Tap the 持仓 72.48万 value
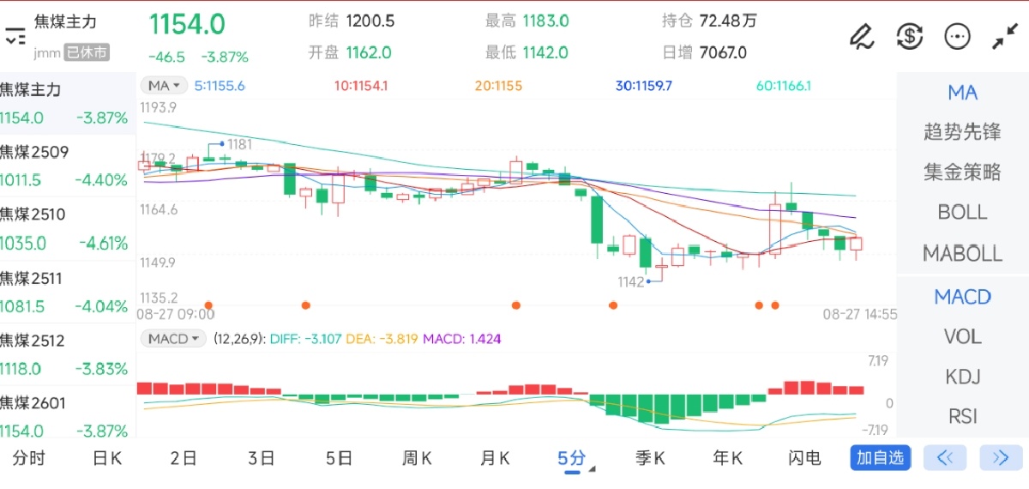1029x489 pixels. click(x=728, y=21)
